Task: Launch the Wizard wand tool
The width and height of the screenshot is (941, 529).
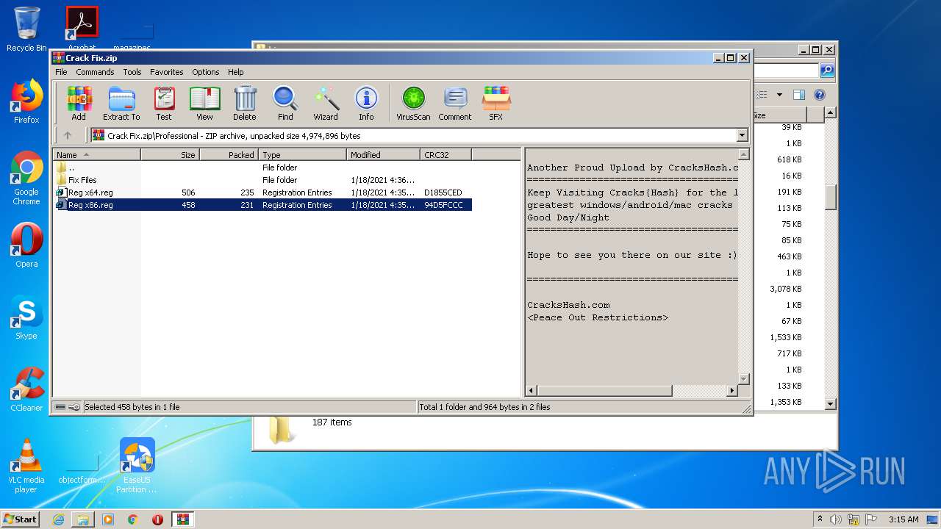Action: point(326,103)
